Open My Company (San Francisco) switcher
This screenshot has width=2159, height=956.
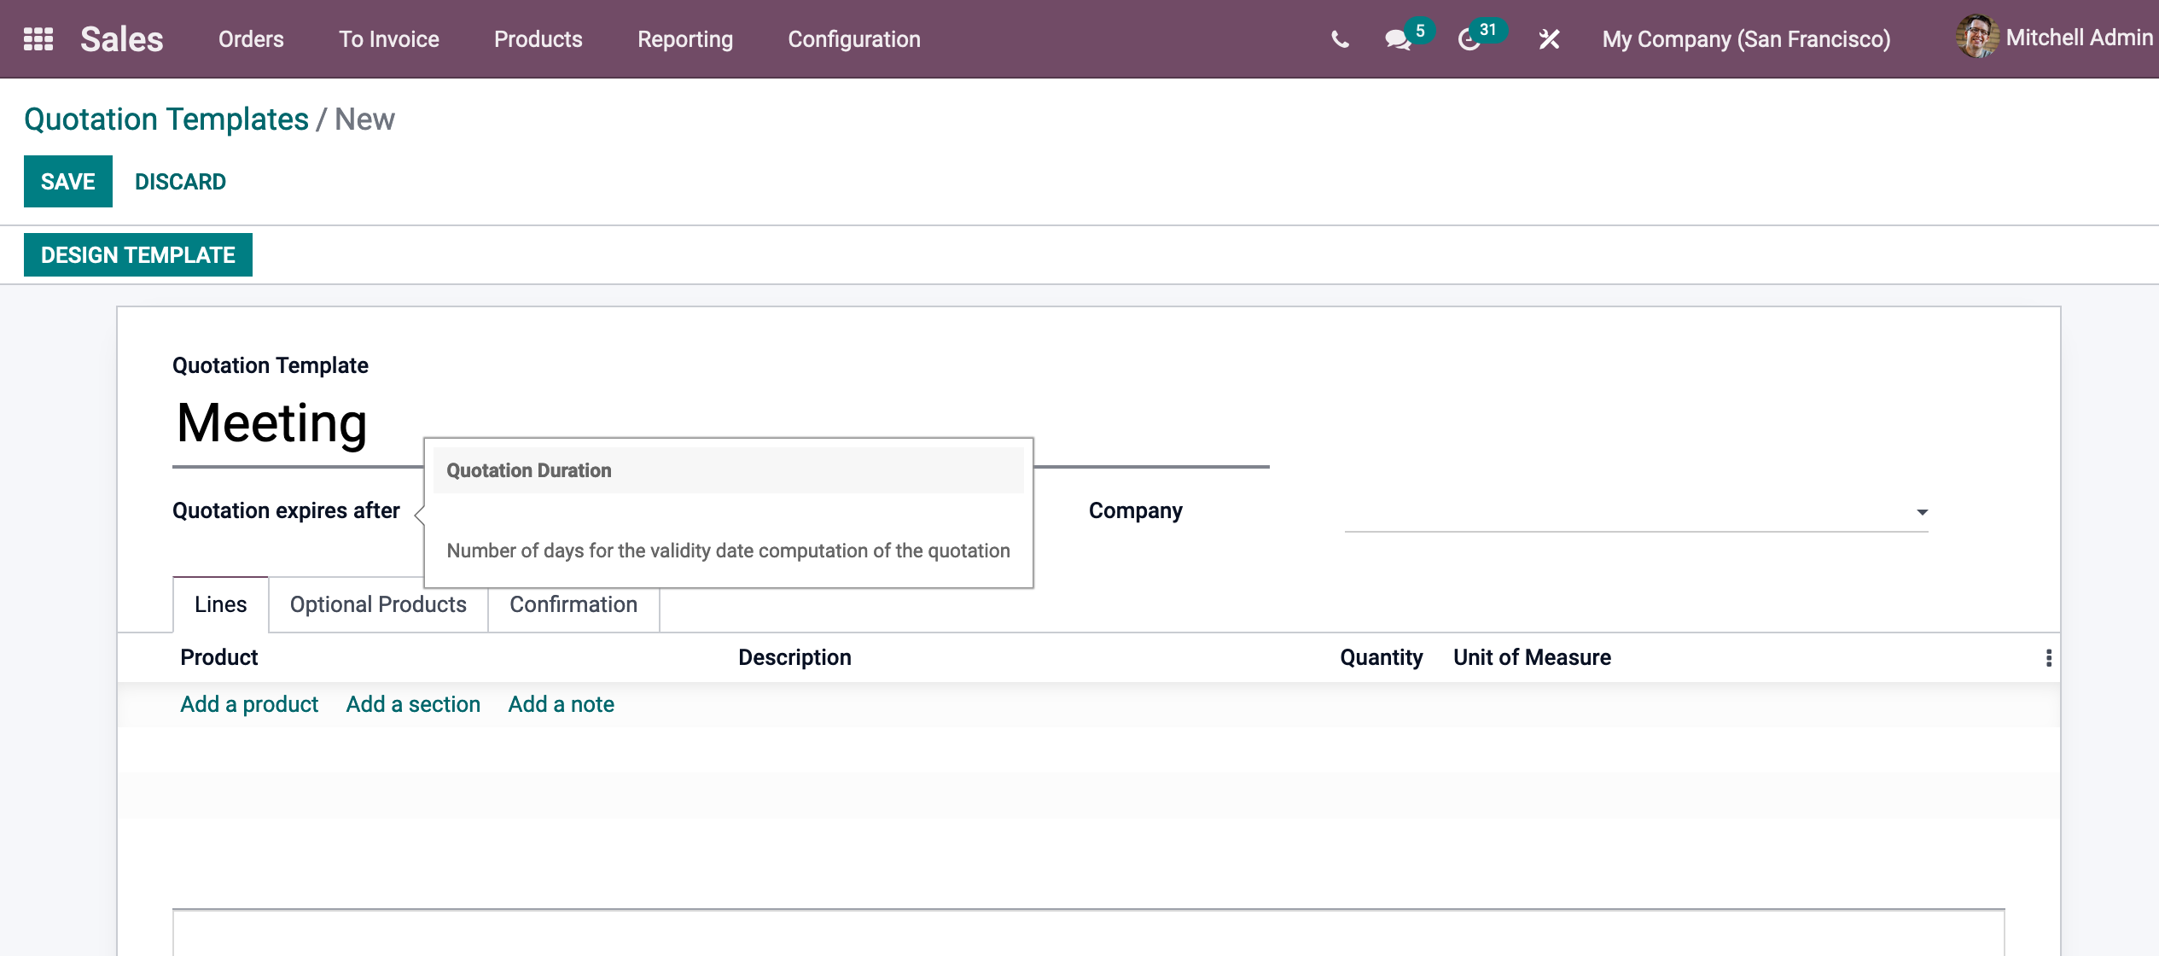tap(1746, 39)
